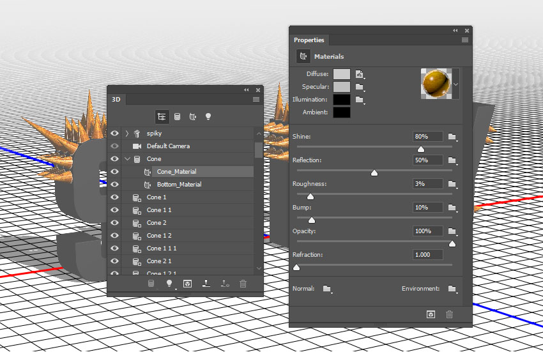The height and width of the screenshot is (352, 543).
Task: Hide the spiky layer visibility
Action: (114, 134)
